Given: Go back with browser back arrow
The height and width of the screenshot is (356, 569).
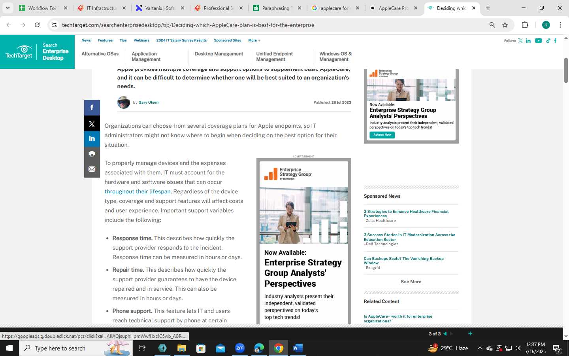Looking at the screenshot, I should tap(9, 25).
